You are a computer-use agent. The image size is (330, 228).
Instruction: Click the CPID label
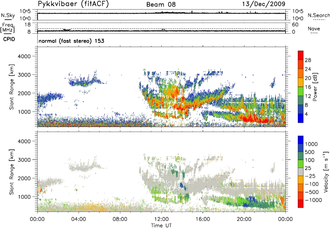click(x=9, y=39)
